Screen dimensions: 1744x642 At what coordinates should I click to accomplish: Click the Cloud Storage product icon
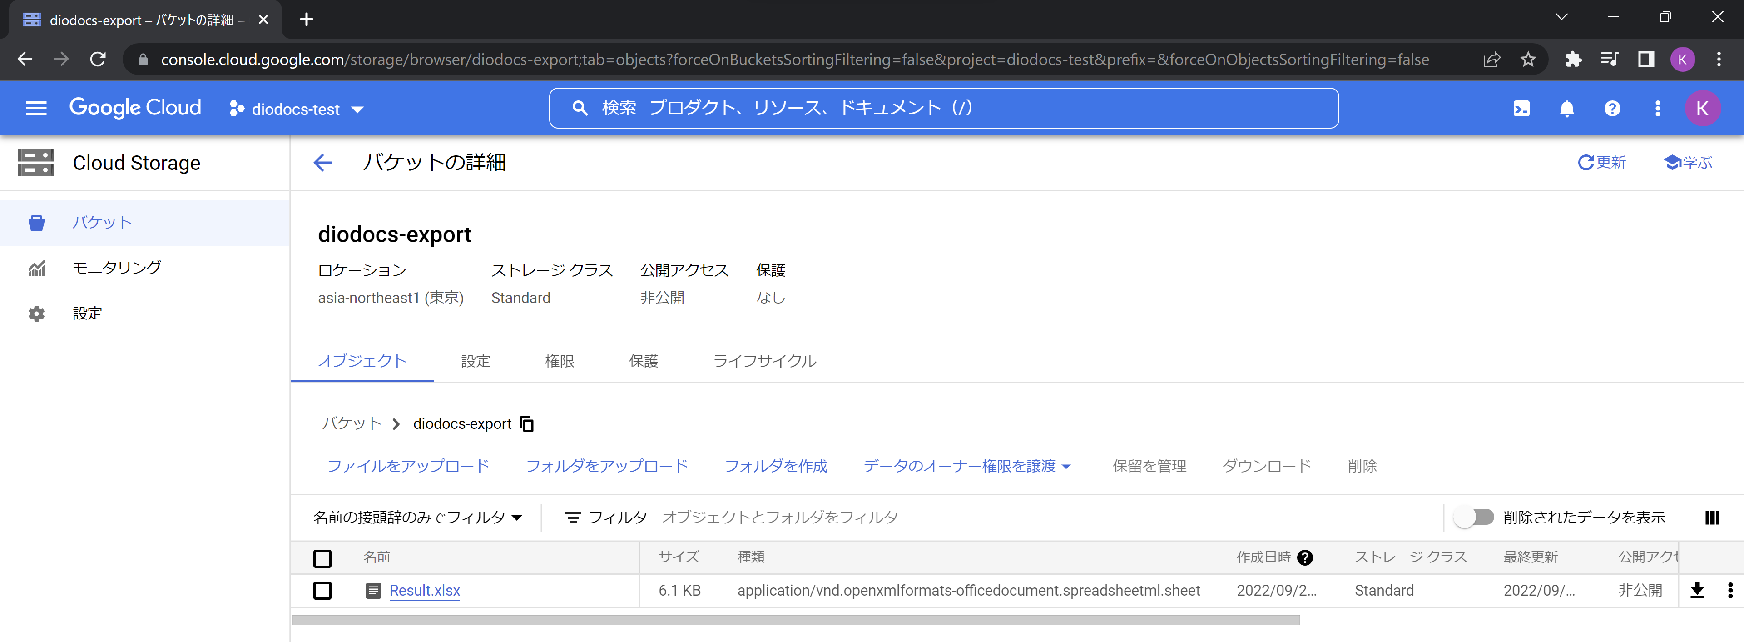(36, 163)
